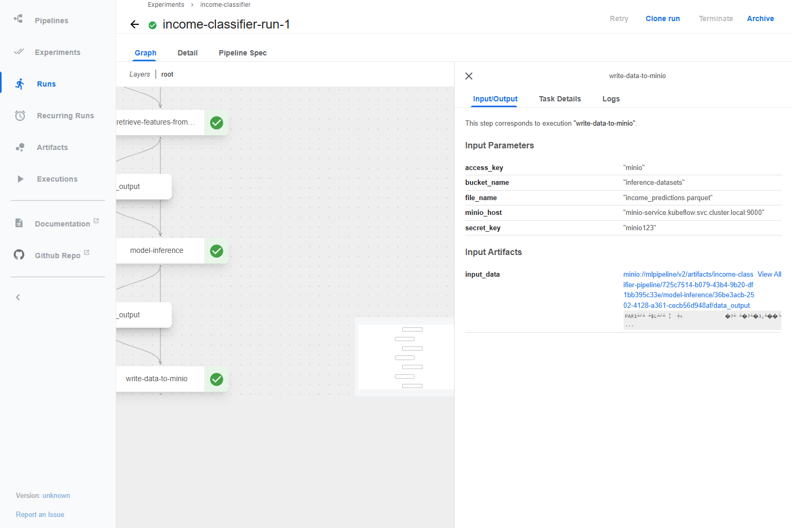The height and width of the screenshot is (528, 792).
Task: Click the Report an Issue link
Action: tap(40, 515)
